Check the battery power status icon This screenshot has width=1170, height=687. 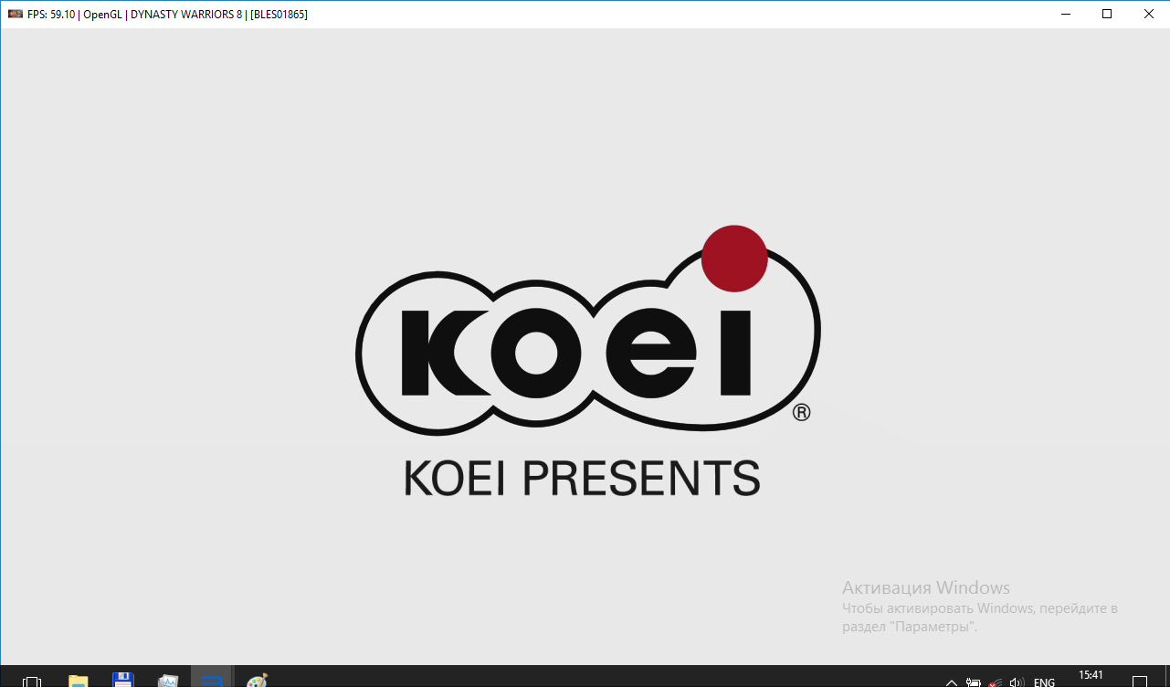(x=974, y=682)
